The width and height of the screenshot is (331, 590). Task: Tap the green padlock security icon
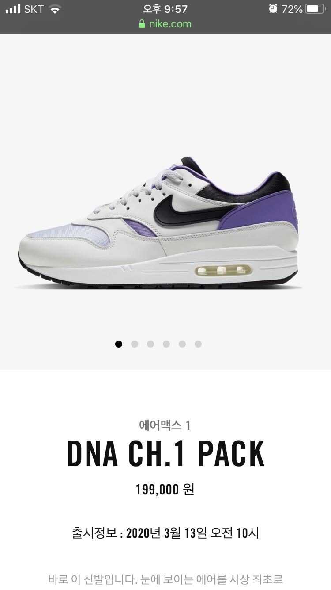(142, 24)
